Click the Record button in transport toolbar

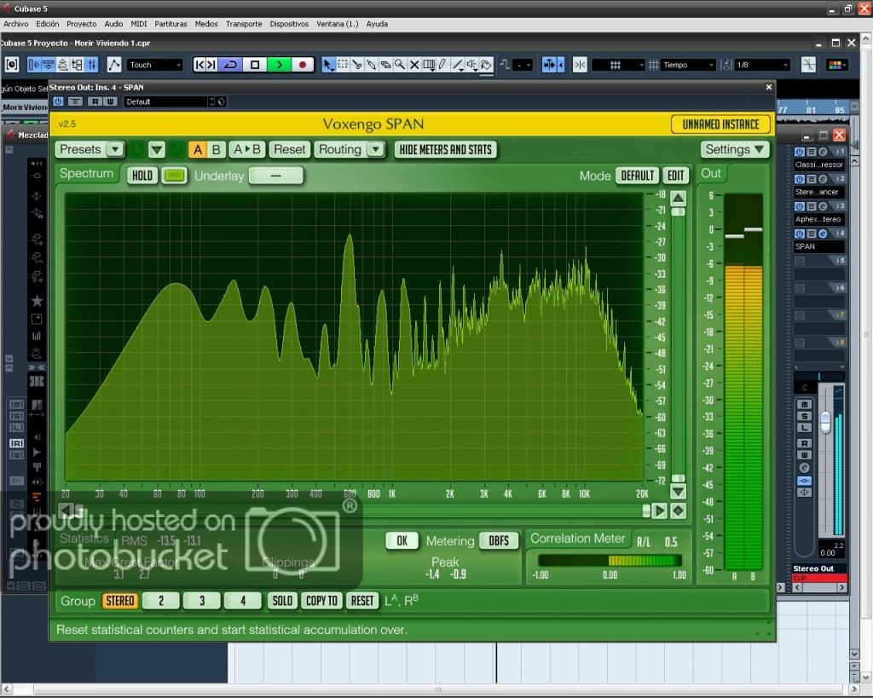click(x=303, y=65)
